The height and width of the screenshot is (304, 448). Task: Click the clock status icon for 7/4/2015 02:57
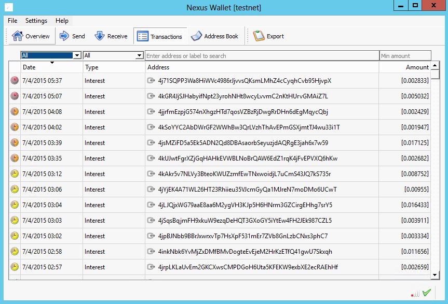[15, 267]
